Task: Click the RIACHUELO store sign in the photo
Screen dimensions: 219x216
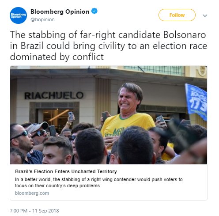Action: pyautogui.click(x=54, y=95)
